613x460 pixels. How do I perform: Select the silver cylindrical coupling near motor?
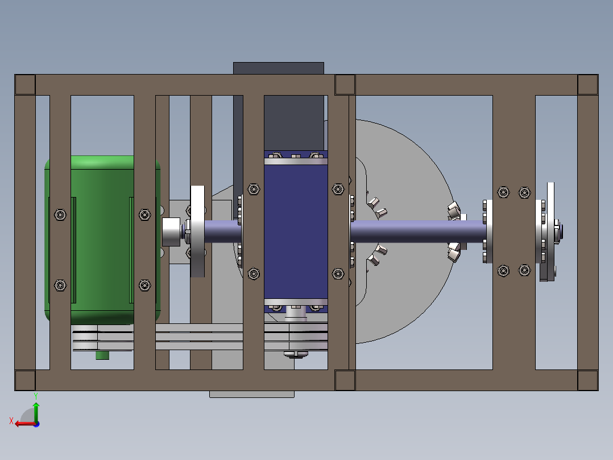(x=171, y=232)
